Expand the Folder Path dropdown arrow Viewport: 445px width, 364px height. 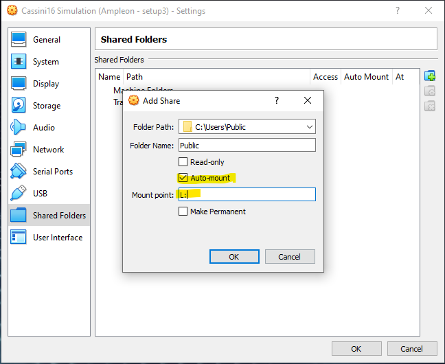point(309,127)
